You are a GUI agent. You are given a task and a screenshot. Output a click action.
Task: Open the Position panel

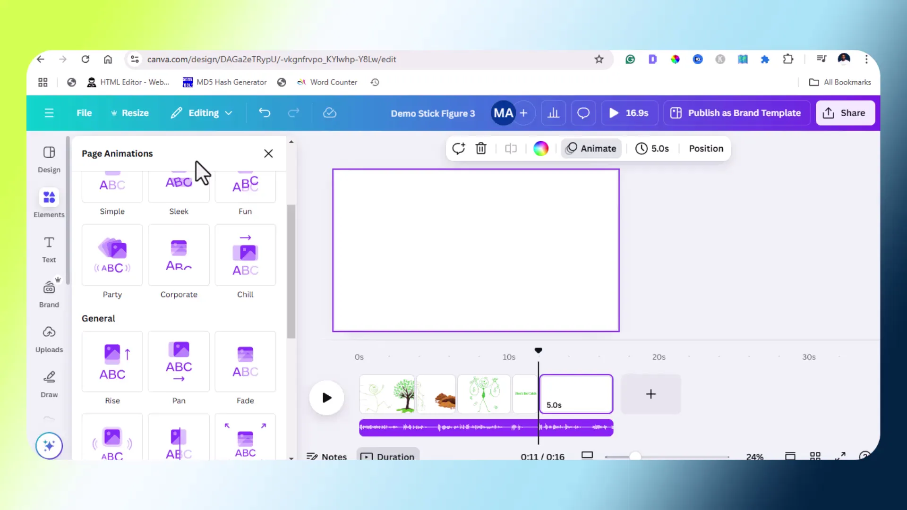[x=706, y=148]
